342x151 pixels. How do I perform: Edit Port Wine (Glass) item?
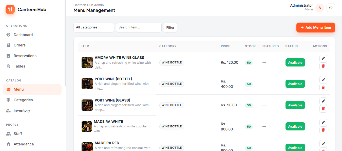point(323,101)
